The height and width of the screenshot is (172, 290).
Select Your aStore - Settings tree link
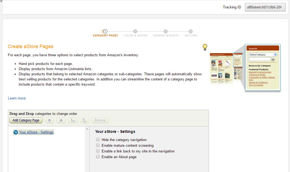pyautogui.click(x=36, y=132)
